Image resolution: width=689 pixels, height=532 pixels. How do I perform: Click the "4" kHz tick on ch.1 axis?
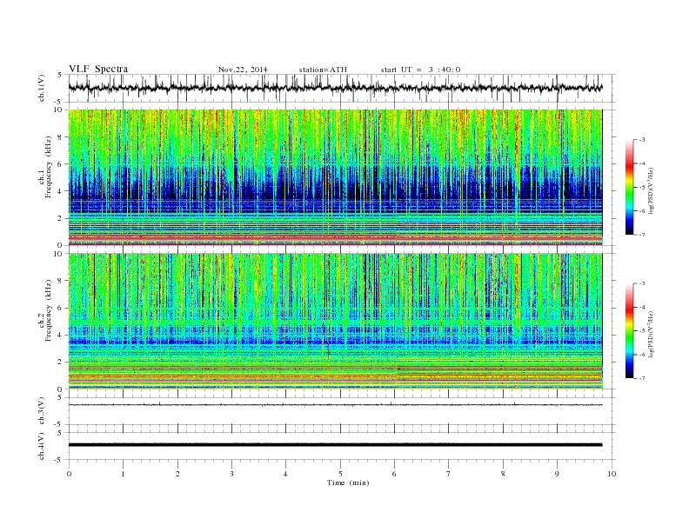pos(61,191)
